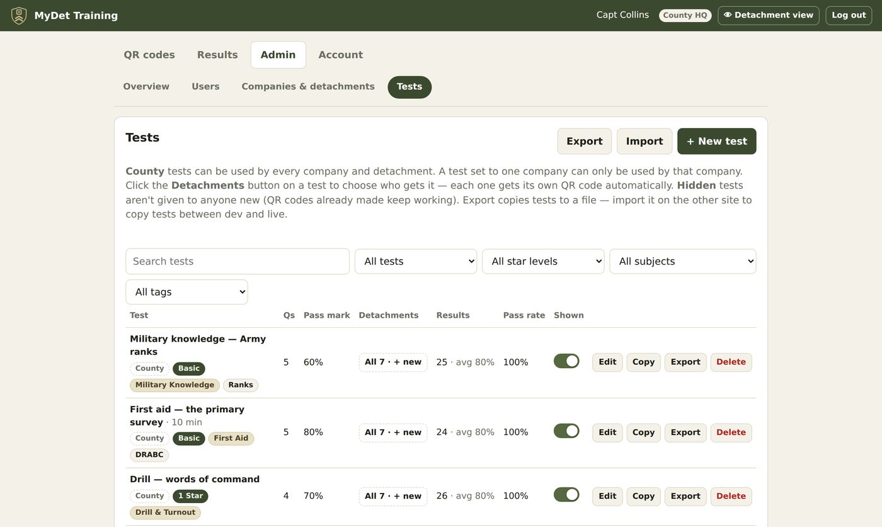Click the + New test button
Viewport: 882px width, 527px height.
click(717, 141)
